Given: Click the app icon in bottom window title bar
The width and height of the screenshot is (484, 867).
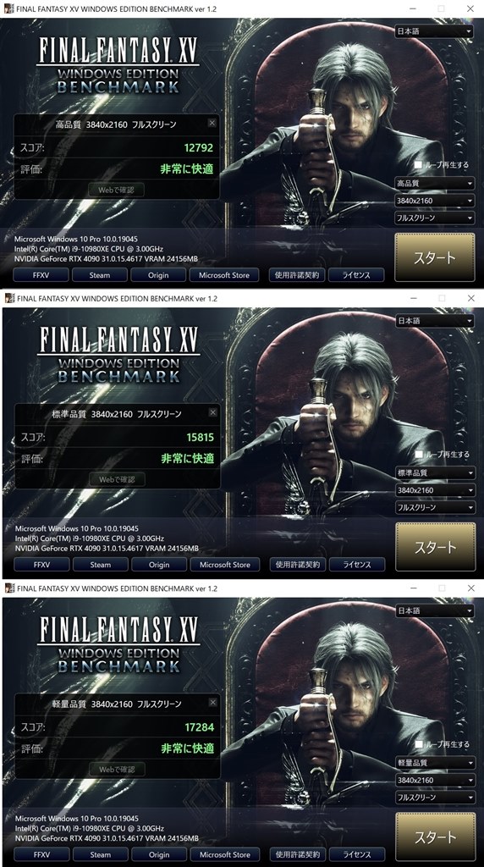Looking at the screenshot, I should 9,588.
